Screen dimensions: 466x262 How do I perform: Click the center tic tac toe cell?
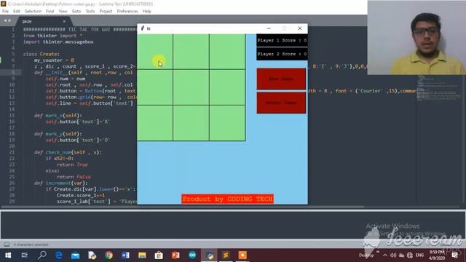point(191,87)
